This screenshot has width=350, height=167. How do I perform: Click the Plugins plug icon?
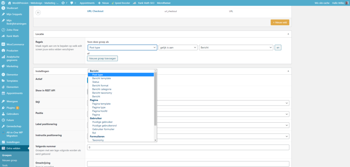click(x=3, y=108)
